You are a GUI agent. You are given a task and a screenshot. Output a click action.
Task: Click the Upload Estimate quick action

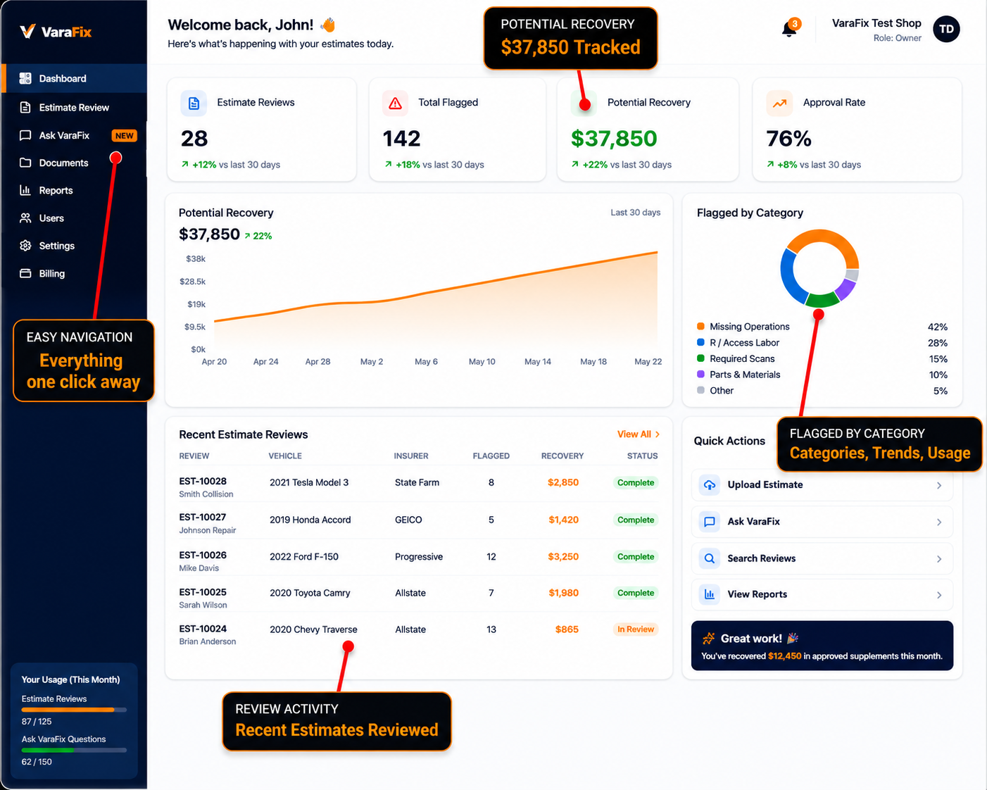pos(822,485)
